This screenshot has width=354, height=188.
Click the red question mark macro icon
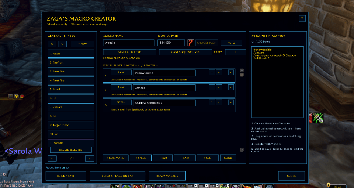click(191, 43)
